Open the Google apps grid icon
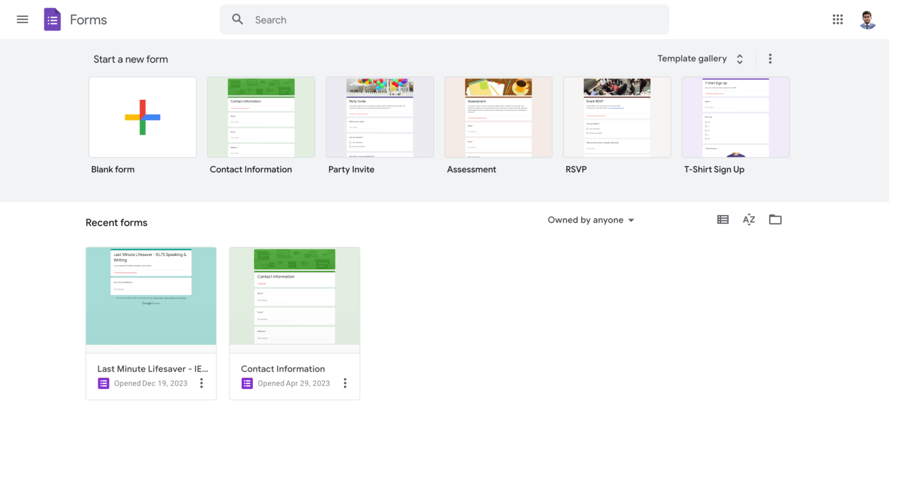The image size is (899, 485). pyautogui.click(x=838, y=19)
